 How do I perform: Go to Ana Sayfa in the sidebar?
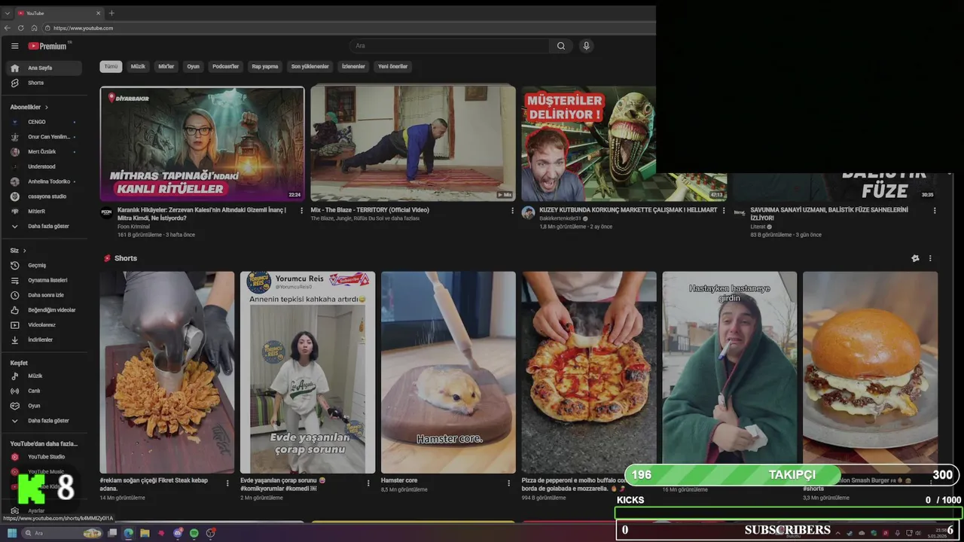pos(45,68)
